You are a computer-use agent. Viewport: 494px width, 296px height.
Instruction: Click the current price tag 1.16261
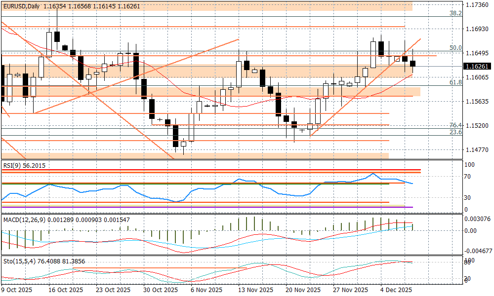(477, 66)
